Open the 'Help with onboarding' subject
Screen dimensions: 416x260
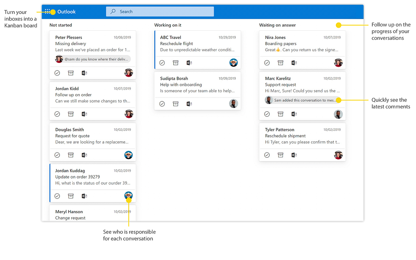pyautogui.click(x=181, y=84)
